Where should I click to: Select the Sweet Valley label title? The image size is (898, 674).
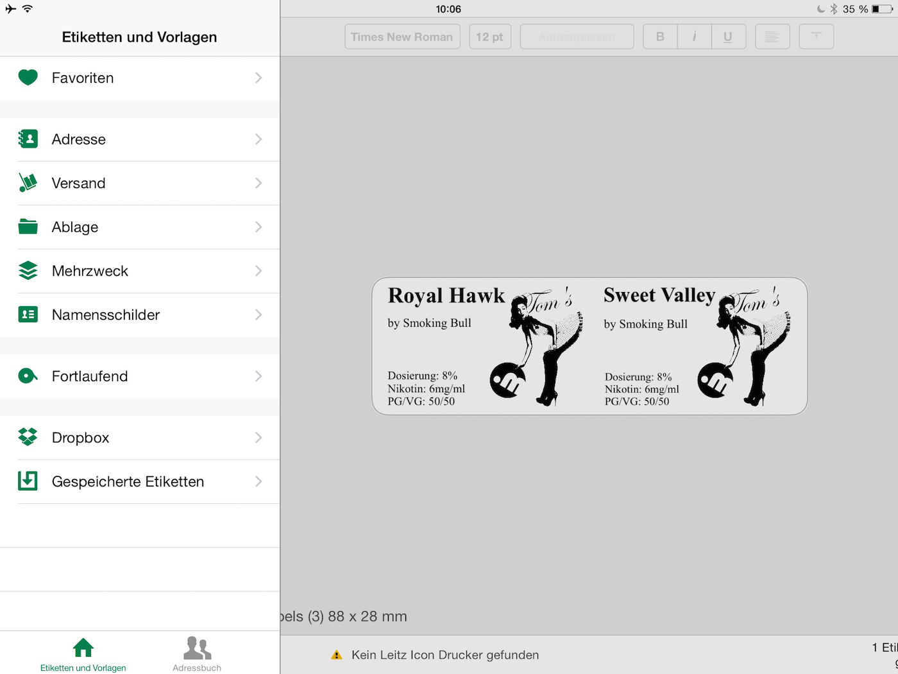click(659, 295)
